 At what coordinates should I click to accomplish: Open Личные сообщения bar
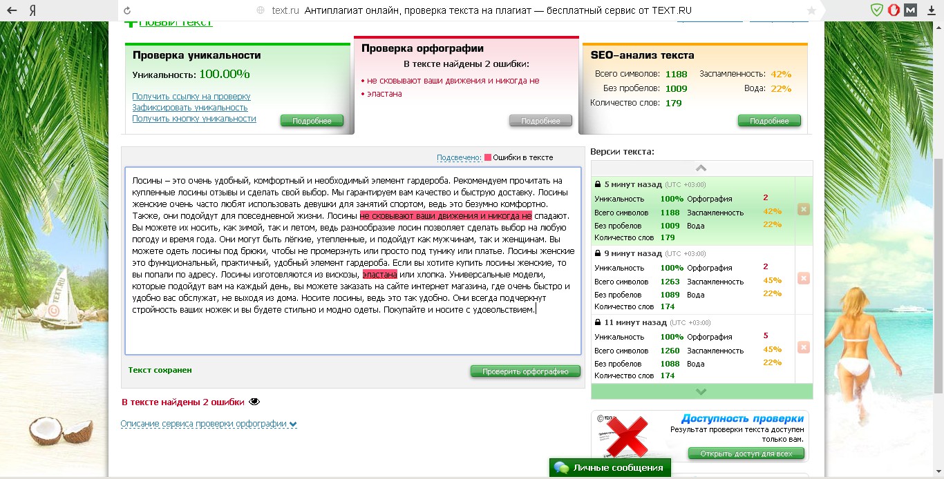(x=610, y=467)
